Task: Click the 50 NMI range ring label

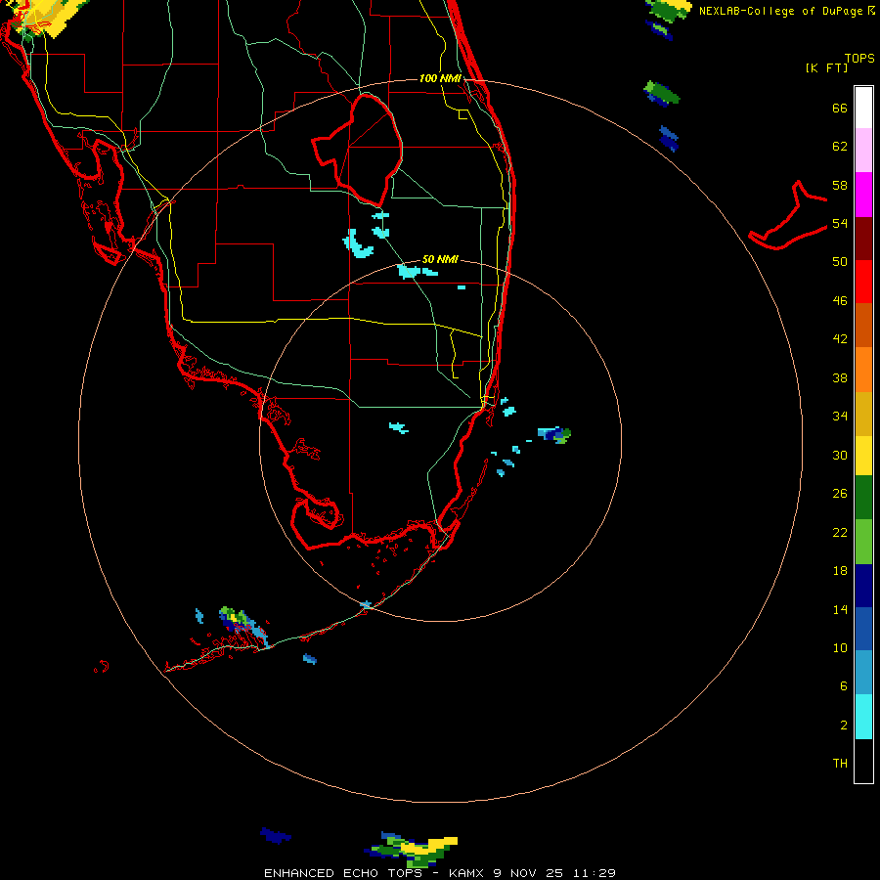Action: (440, 259)
